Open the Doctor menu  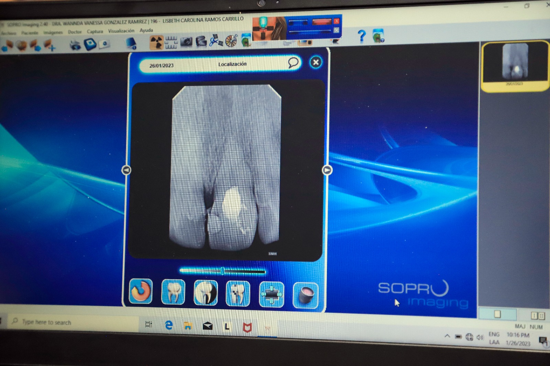point(75,32)
